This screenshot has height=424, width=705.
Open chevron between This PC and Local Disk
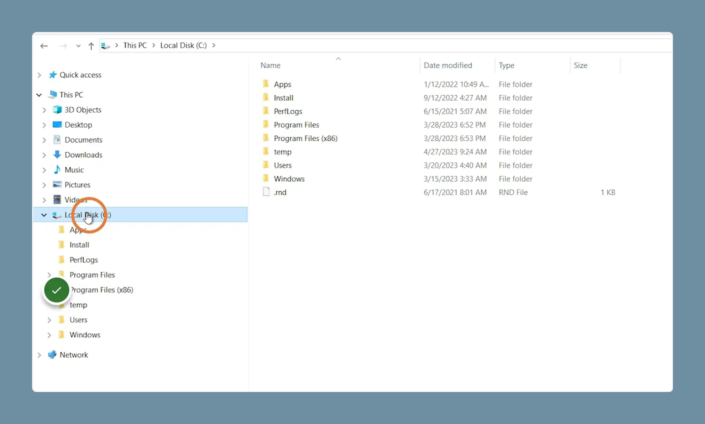153,45
